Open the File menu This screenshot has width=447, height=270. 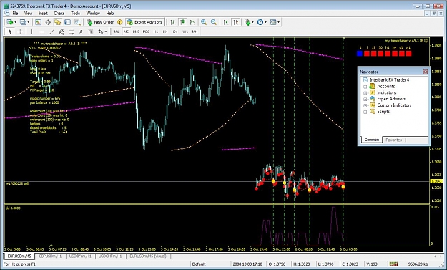(x=15, y=13)
